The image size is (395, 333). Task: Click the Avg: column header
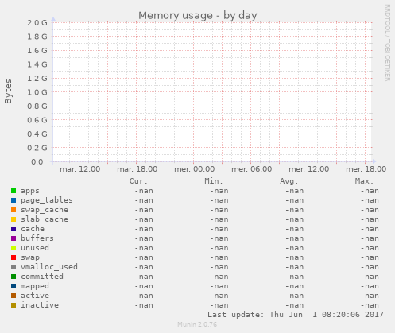289,181
